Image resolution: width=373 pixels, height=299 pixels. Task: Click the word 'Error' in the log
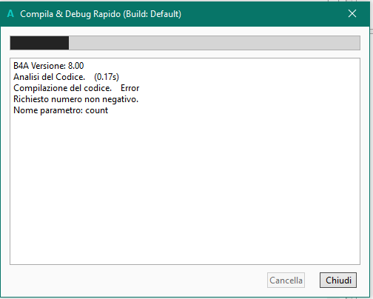pyautogui.click(x=130, y=88)
